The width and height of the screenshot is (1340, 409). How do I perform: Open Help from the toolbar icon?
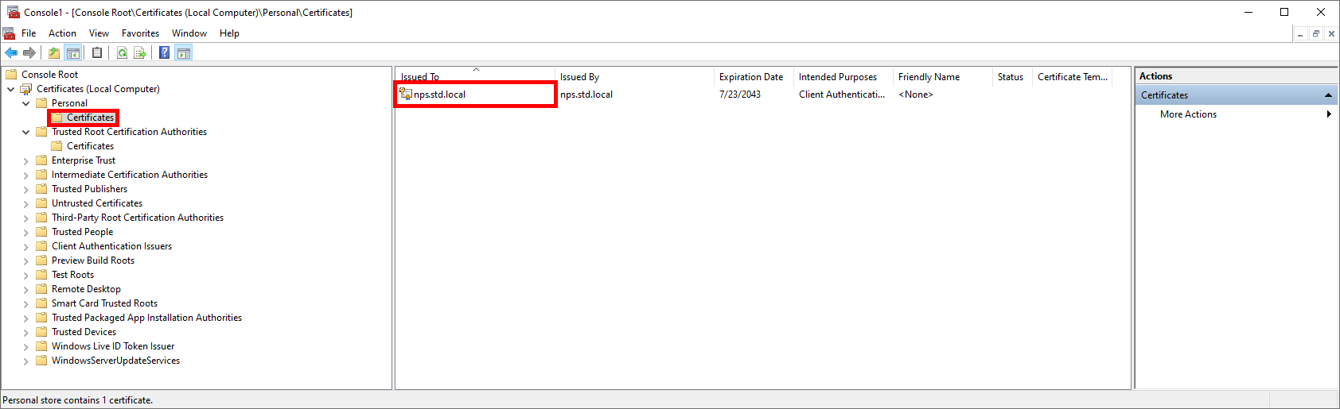click(164, 53)
